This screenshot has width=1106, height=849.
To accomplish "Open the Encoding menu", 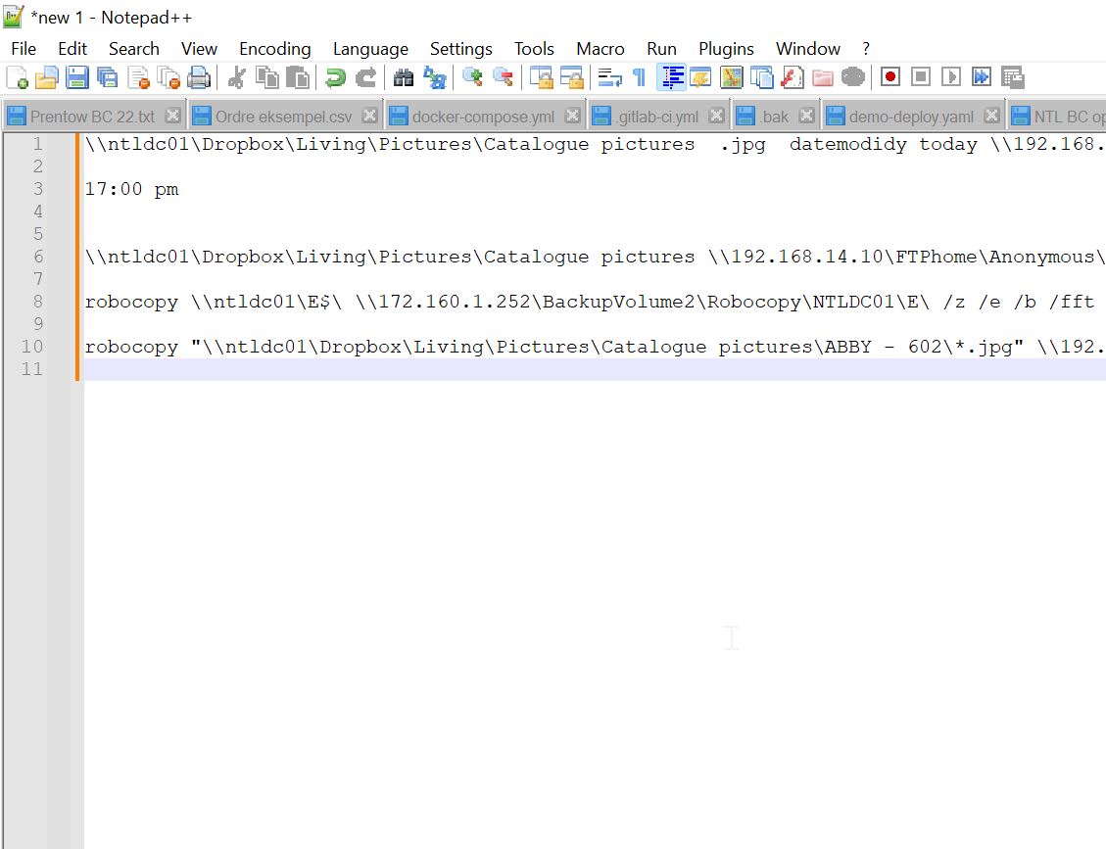I will click(x=274, y=49).
